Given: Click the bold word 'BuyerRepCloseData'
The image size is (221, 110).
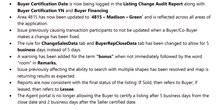Looking at the screenshot, I should 116,43.
